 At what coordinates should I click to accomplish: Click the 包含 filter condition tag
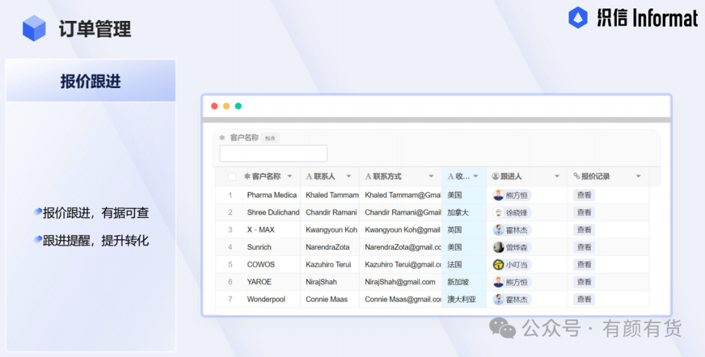coord(270,138)
